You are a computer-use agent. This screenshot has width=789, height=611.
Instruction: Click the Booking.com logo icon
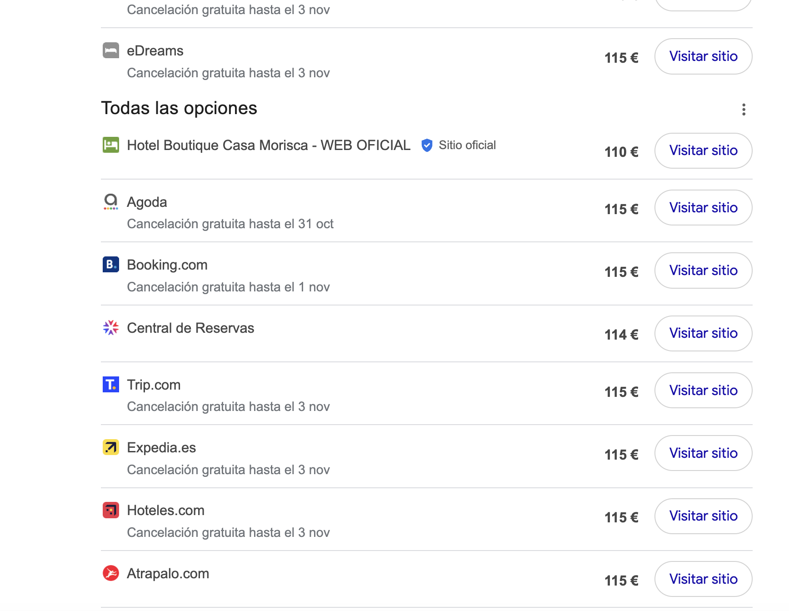[x=111, y=265]
